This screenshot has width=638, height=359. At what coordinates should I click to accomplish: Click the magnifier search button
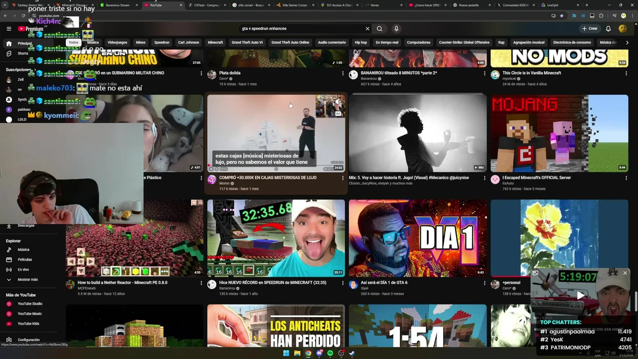click(x=379, y=28)
